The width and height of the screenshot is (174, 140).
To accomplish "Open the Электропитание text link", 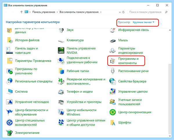I will pyautogui.click(x=27, y=133).
